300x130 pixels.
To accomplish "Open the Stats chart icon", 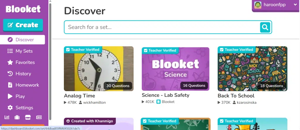I will click(x=8, y=117).
